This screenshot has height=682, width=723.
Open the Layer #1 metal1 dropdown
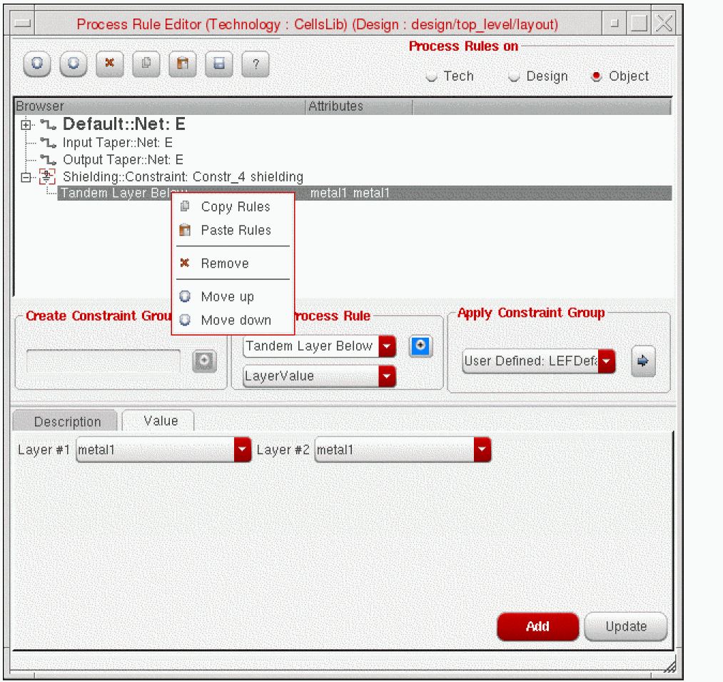point(243,450)
